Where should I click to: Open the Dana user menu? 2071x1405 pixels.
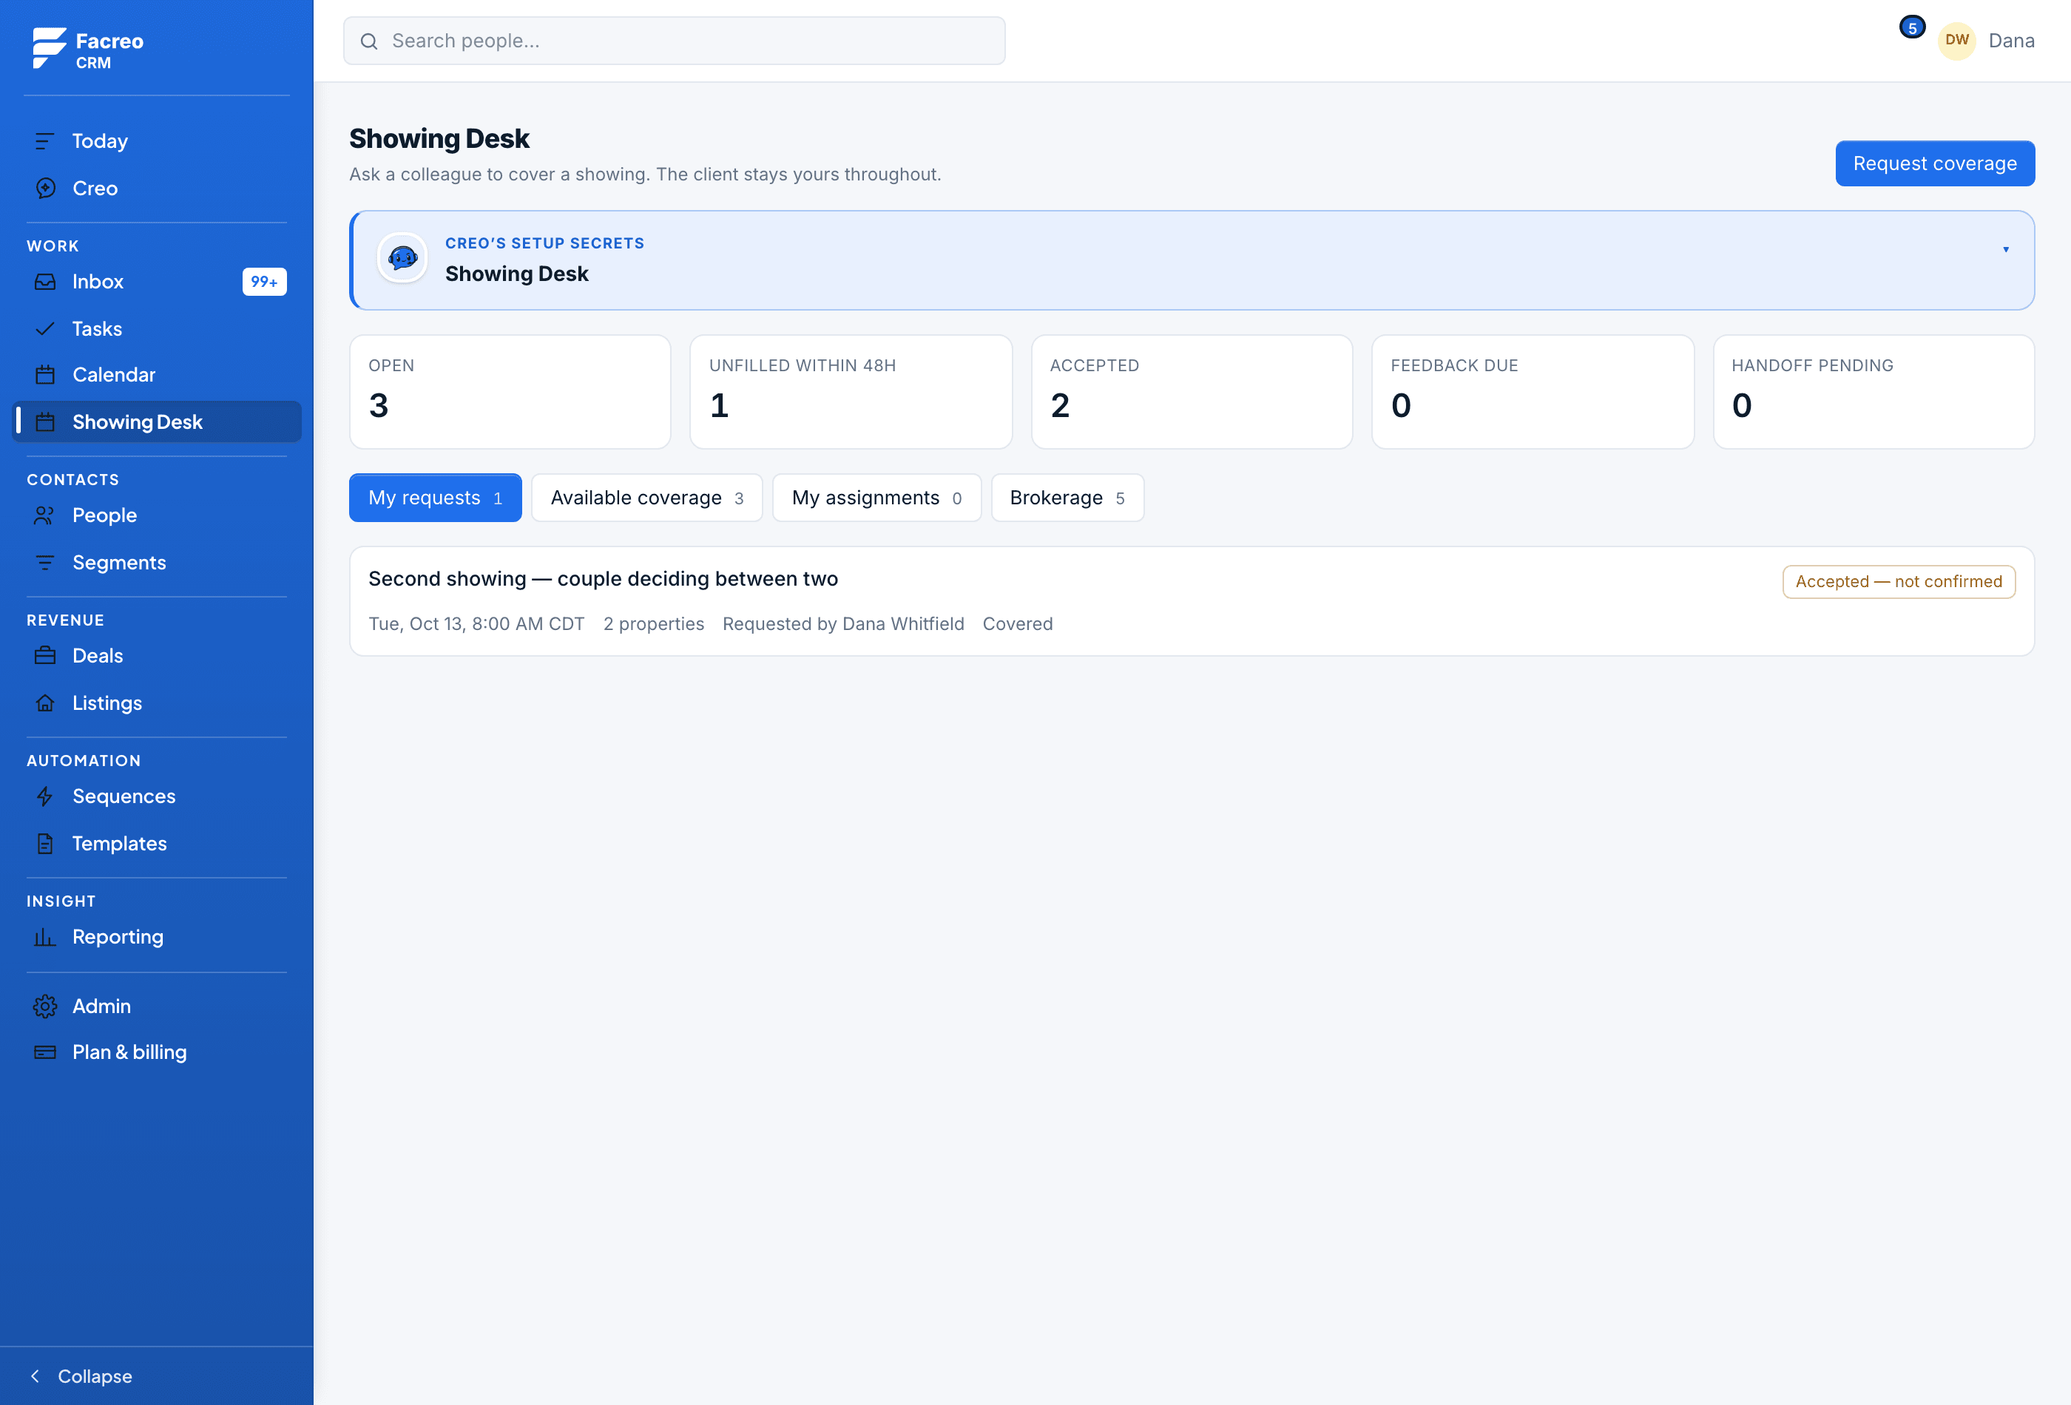coord(2011,41)
